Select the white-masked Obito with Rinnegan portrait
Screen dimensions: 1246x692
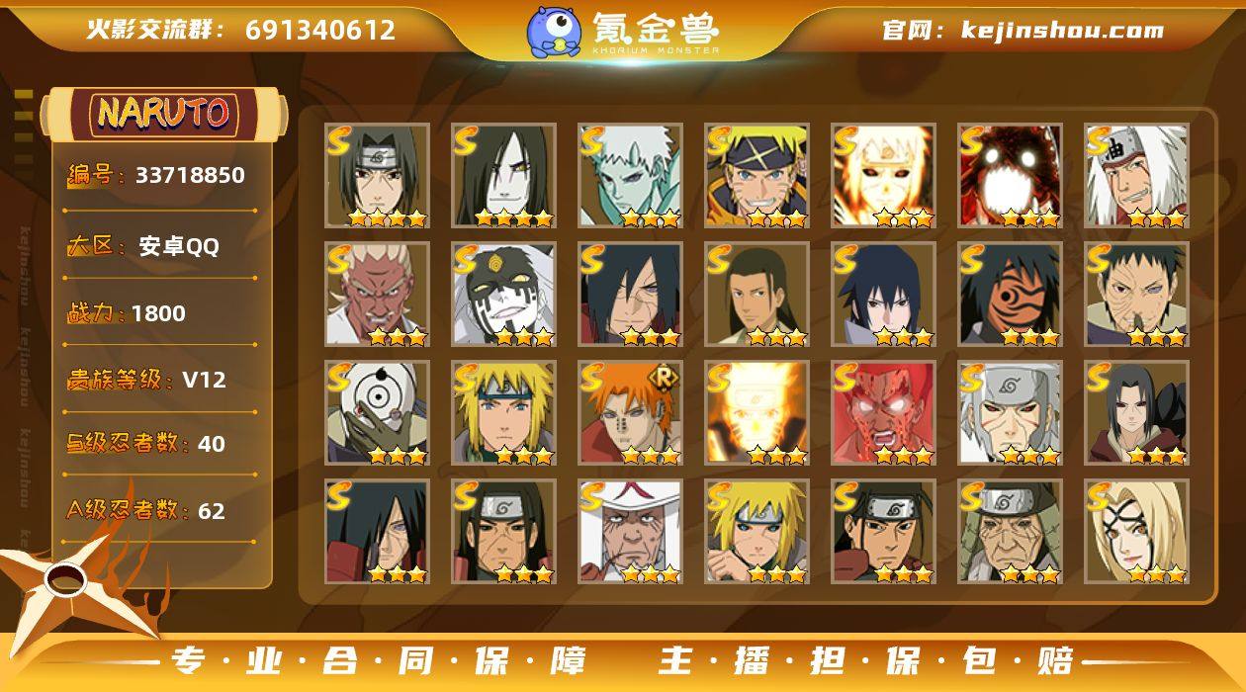(x=377, y=413)
